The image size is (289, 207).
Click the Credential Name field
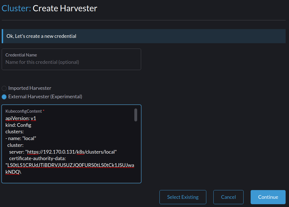71,62
